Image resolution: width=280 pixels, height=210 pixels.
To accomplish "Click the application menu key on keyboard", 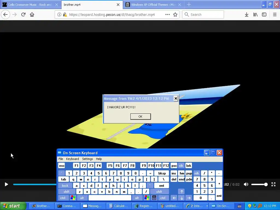I will pos(154,198).
